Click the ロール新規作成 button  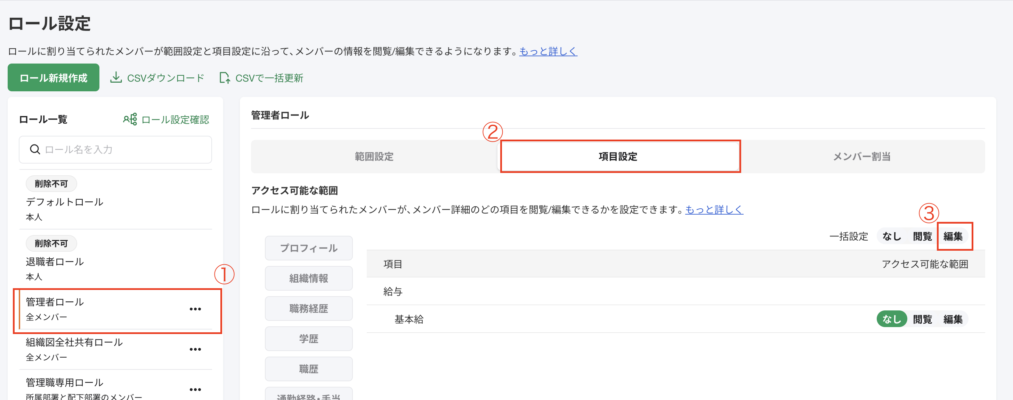tap(53, 77)
